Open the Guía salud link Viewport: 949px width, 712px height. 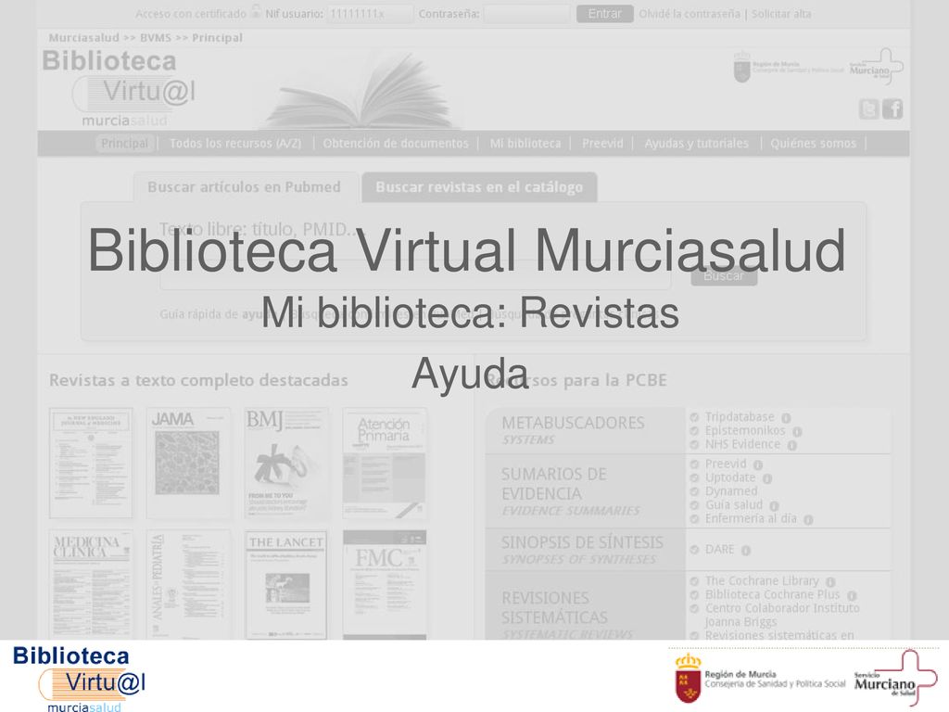pyautogui.click(x=734, y=505)
